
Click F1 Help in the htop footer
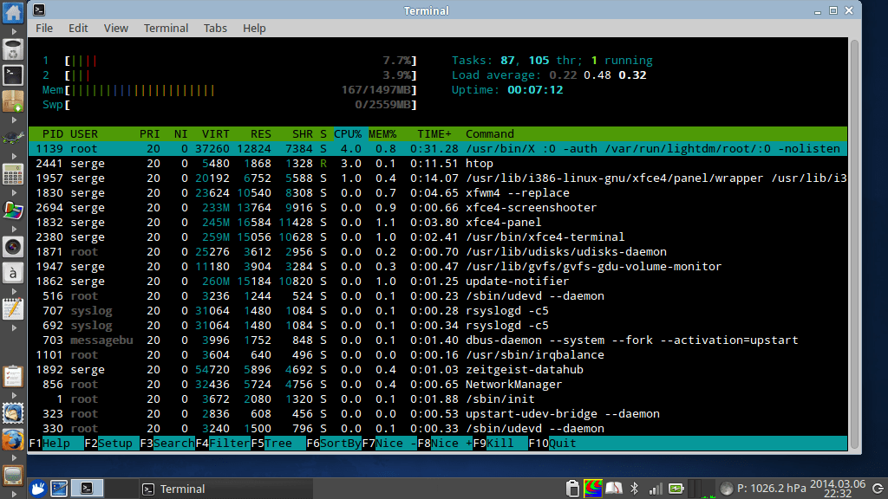coord(56,443)
